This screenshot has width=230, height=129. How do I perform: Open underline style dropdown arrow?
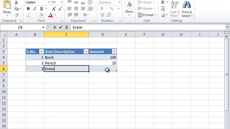tap(46, 9)
